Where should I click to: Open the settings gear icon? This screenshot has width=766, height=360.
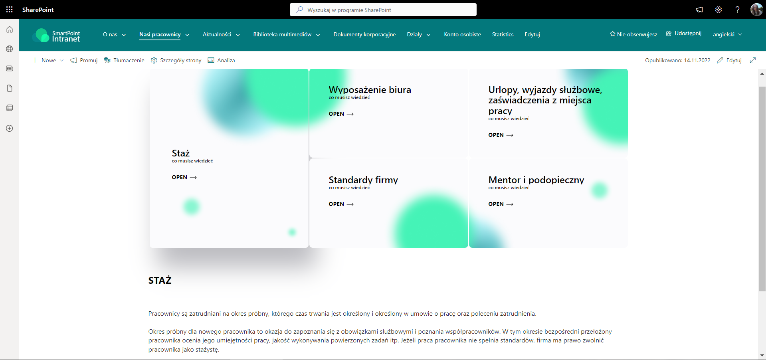click(718, 10)
